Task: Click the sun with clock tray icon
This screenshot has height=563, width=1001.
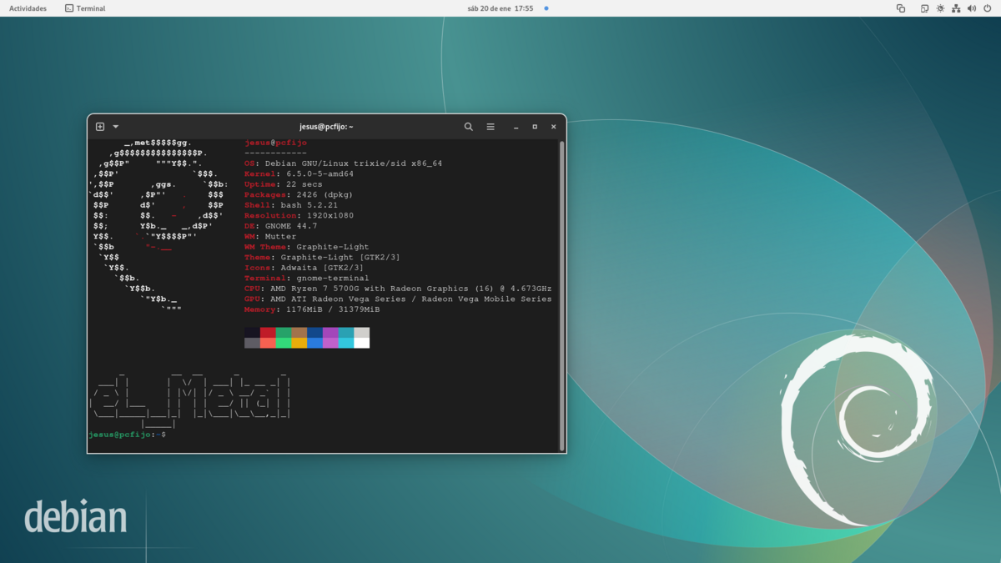Action: click(940, 8)
